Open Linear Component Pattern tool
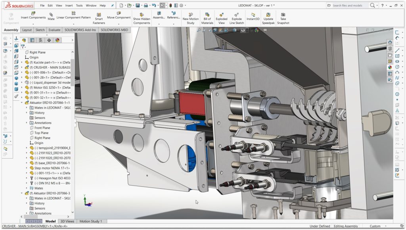The image size is (406, 230). tap(73, 15)
